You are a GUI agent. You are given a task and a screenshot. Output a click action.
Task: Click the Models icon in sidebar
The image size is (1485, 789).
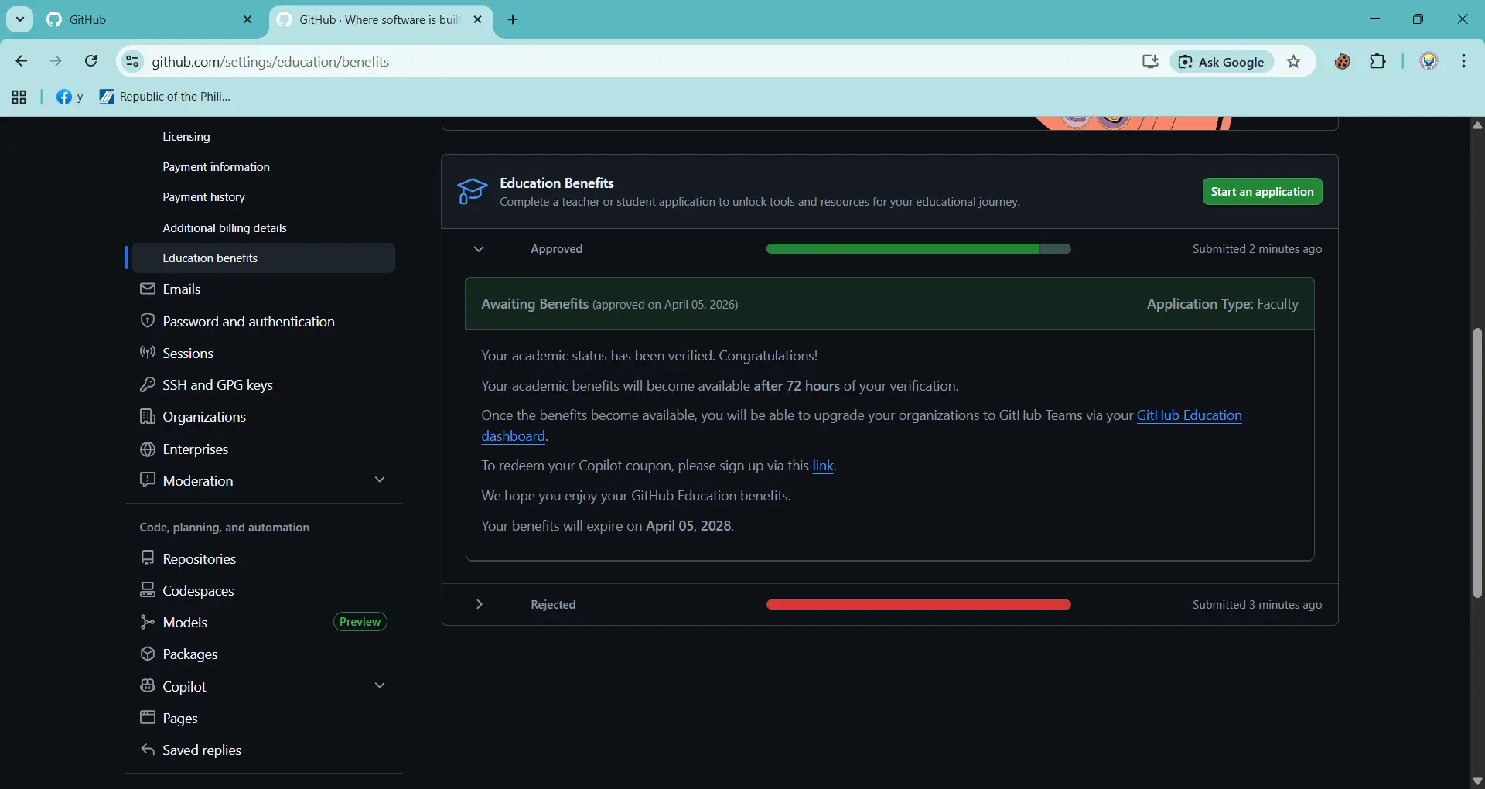tap(147, 622)
